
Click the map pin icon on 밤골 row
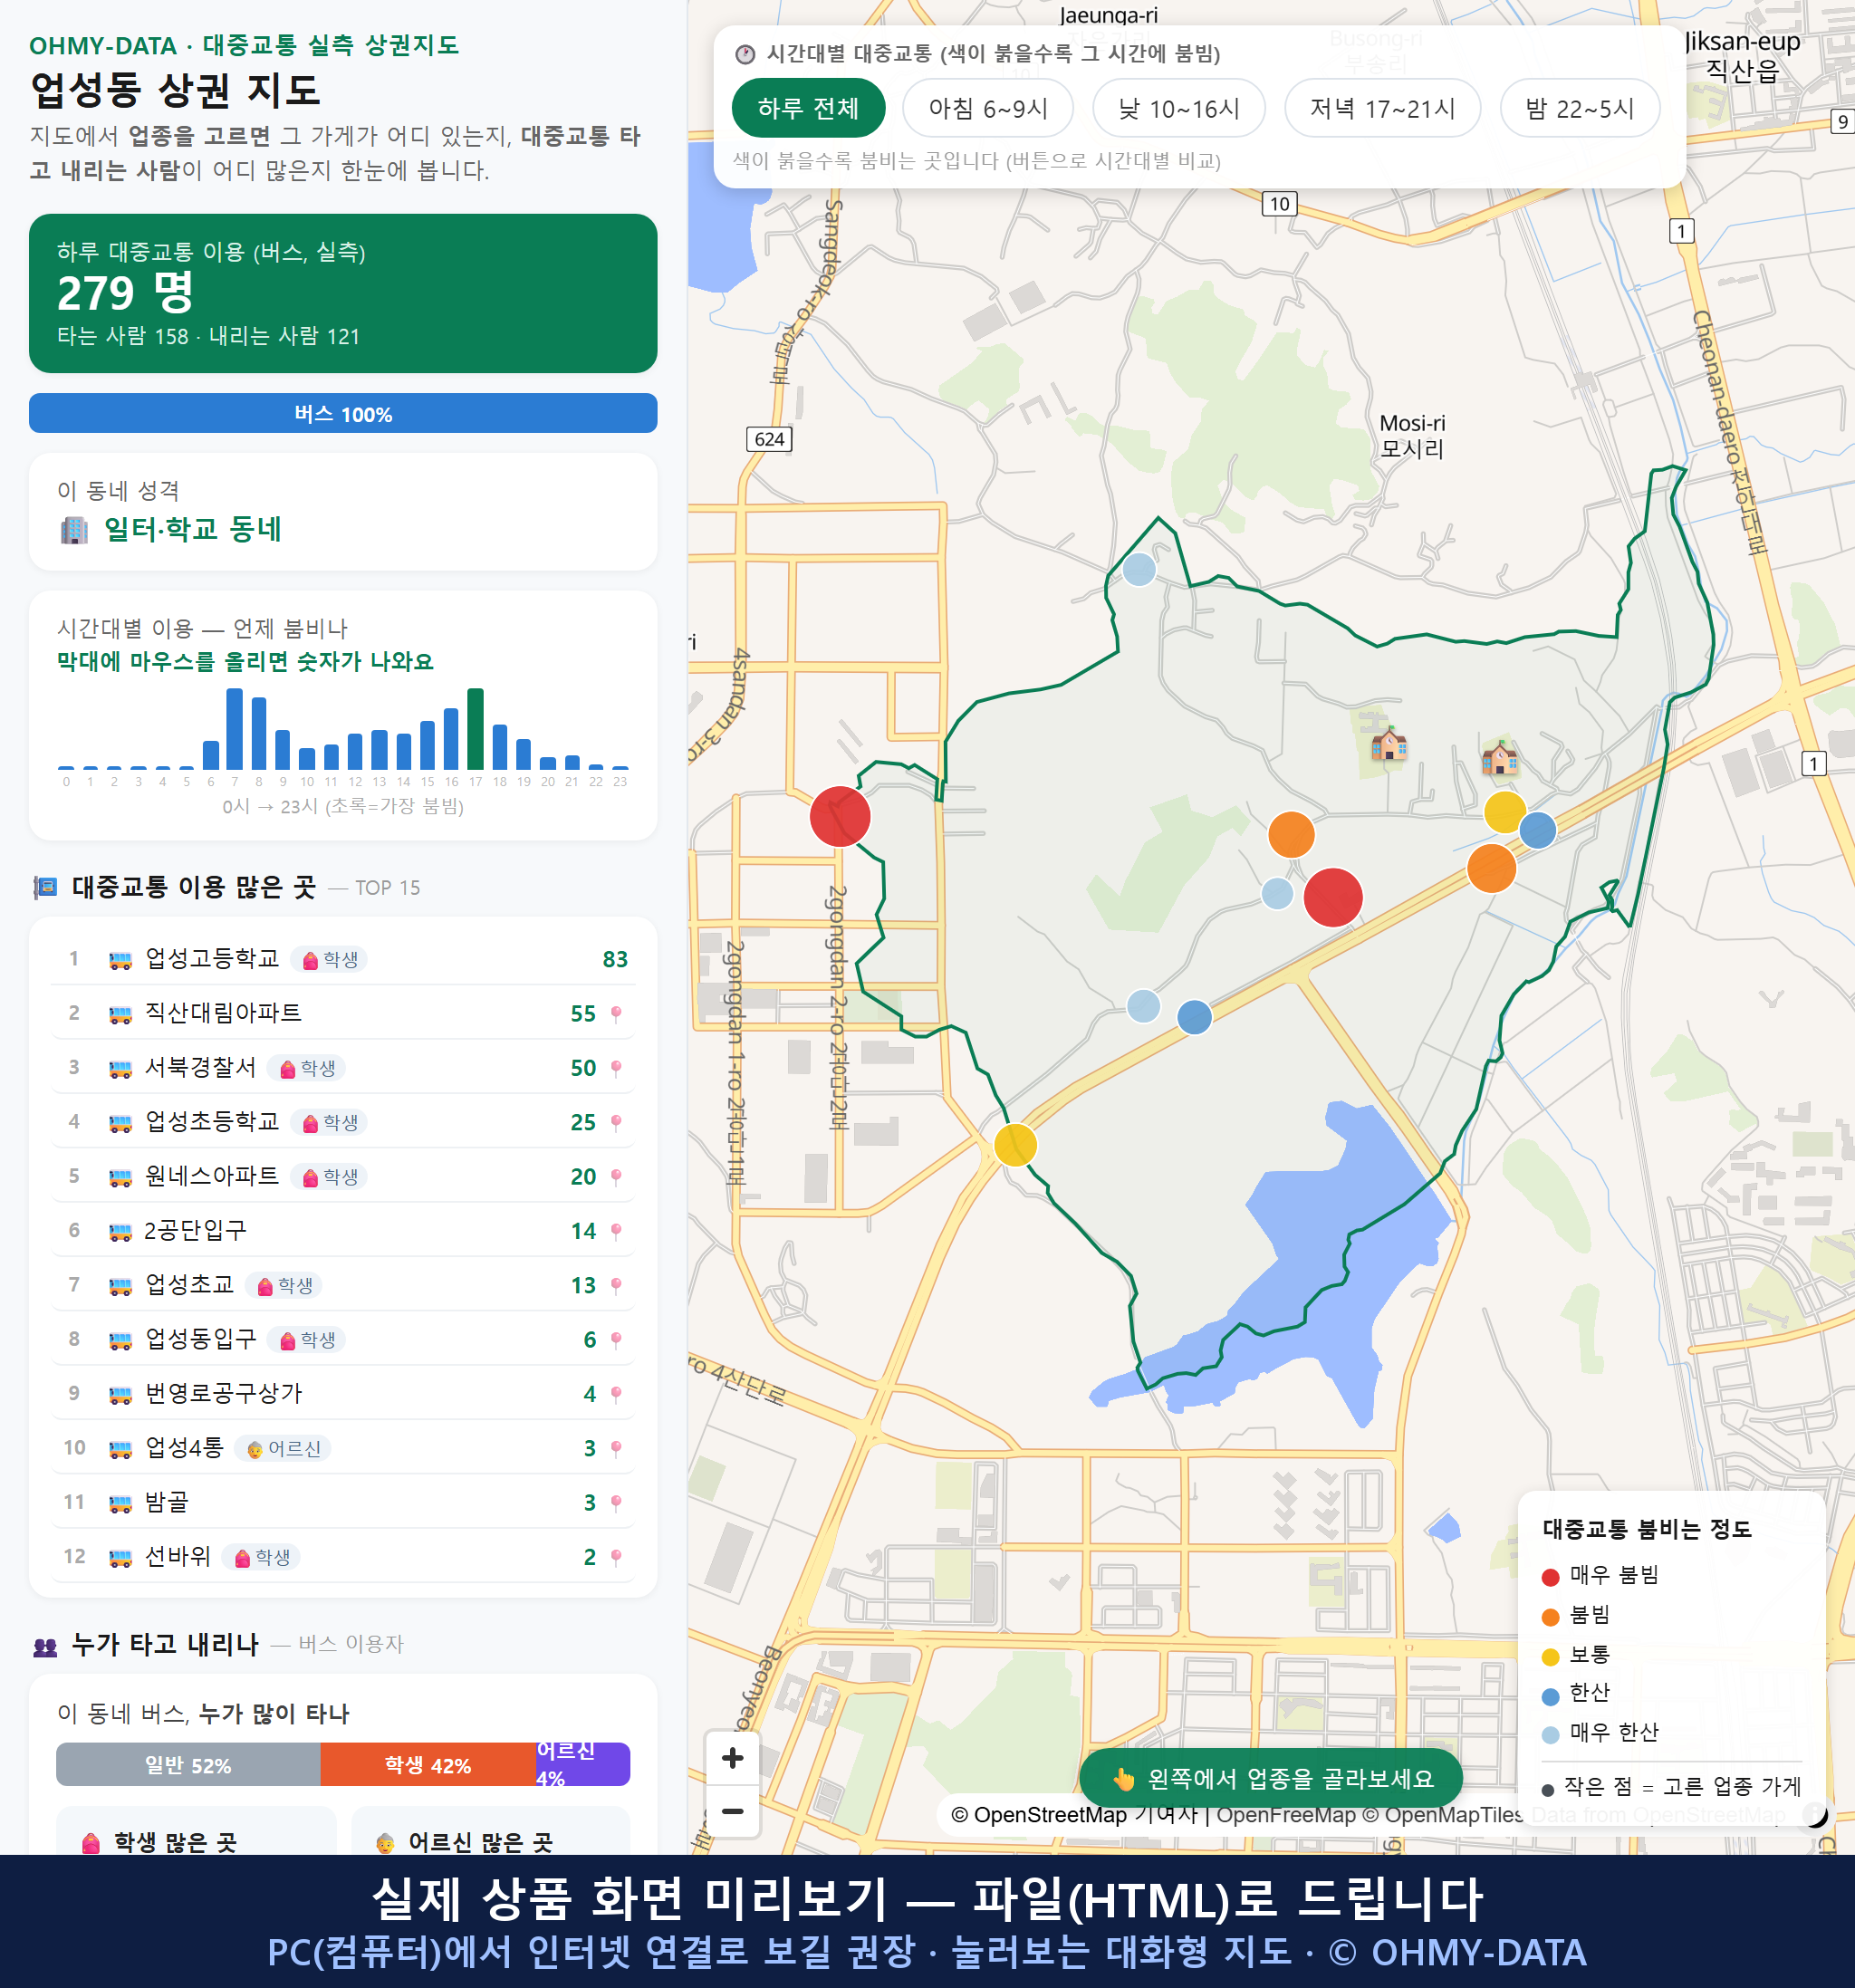[616, 1503]
